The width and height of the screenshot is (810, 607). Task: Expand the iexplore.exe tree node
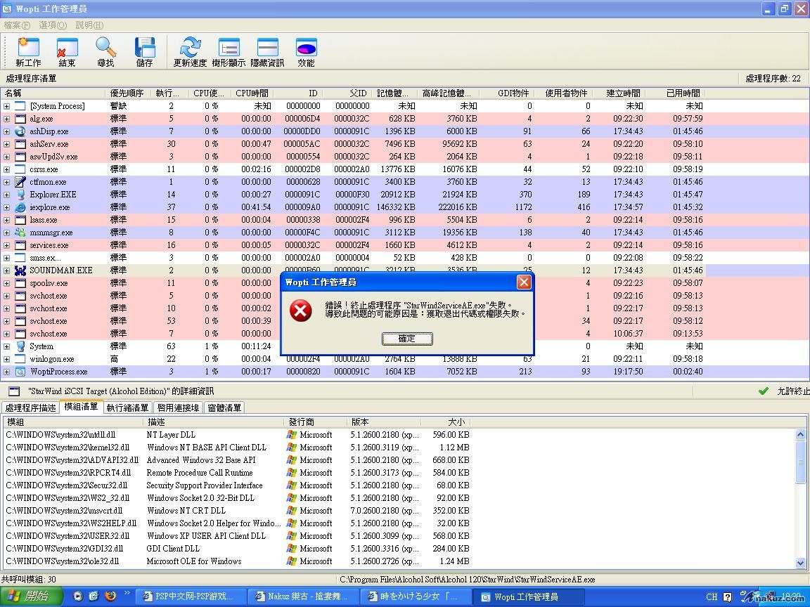click(6, 207)
